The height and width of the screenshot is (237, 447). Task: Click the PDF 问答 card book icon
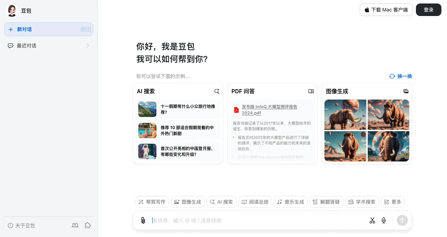[311, 91]
